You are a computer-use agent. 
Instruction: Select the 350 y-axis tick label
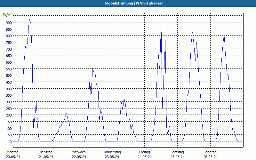pos(9,95)
